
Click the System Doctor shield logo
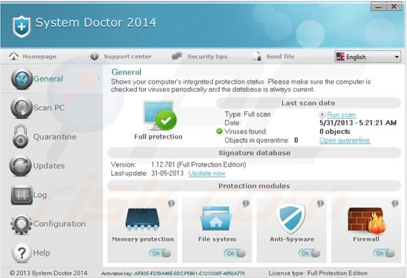(22, 27)
